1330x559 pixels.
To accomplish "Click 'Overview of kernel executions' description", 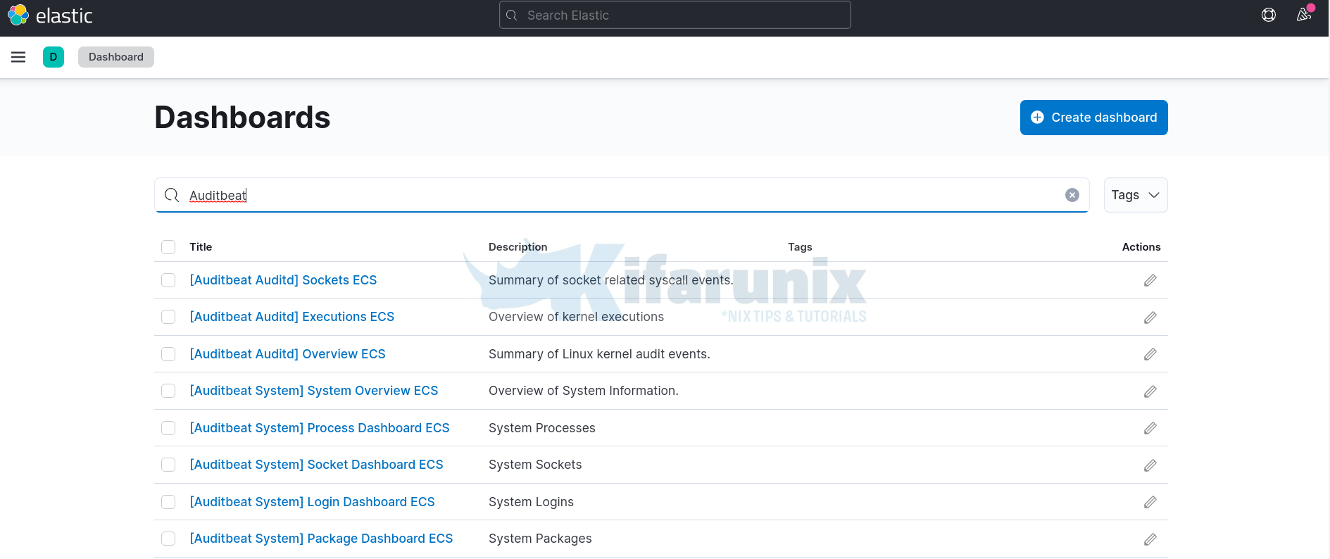I will [x=576, y=317].
